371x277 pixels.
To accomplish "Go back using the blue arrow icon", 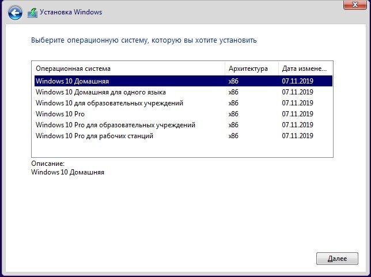I will tap(15, 13).
